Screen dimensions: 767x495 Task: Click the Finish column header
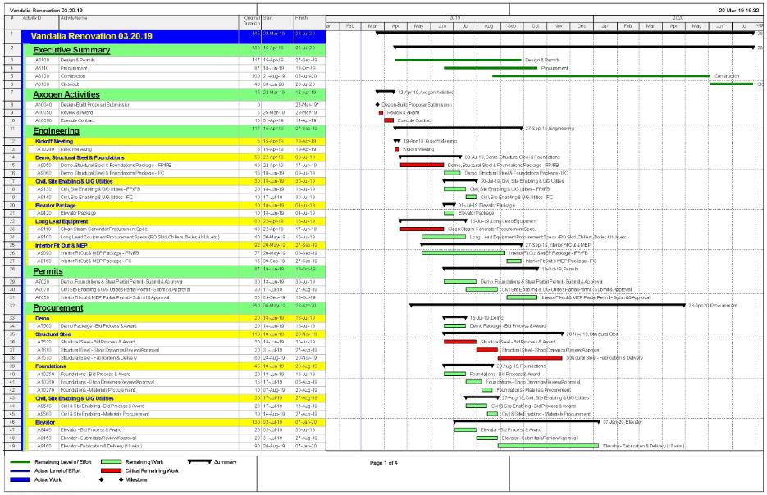tap(301, 17)
